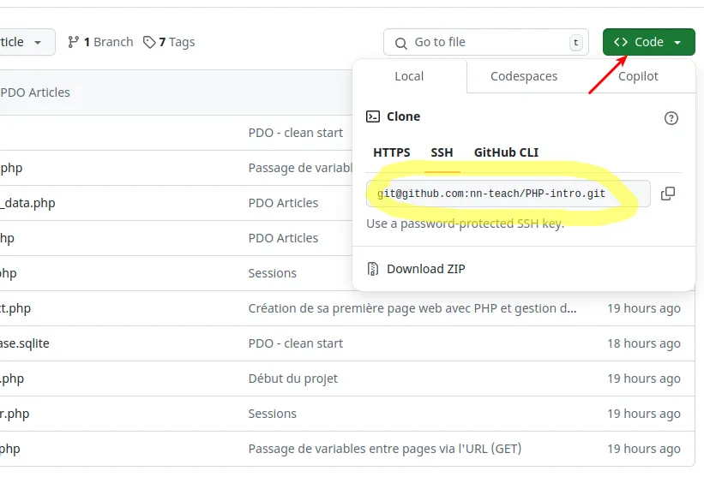Image resolution: width=704 pixels, height=483 pixels.
Task: Choose the GitHub CLI clone option
Action: pos(506,152)
